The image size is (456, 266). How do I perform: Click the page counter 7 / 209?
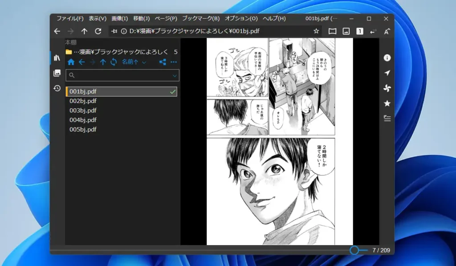tap(381, 250)
